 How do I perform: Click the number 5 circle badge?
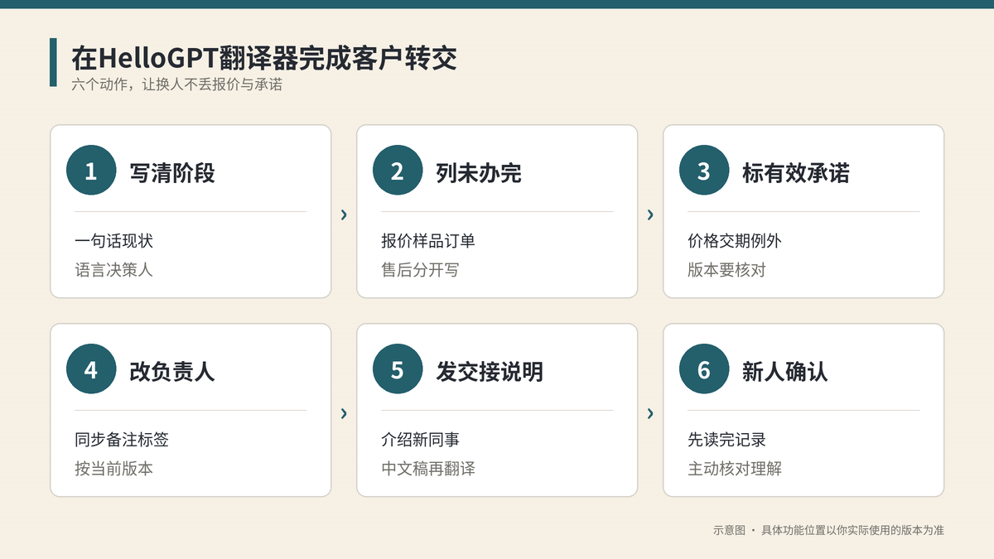pyautogui.click(x=398, y=370)
